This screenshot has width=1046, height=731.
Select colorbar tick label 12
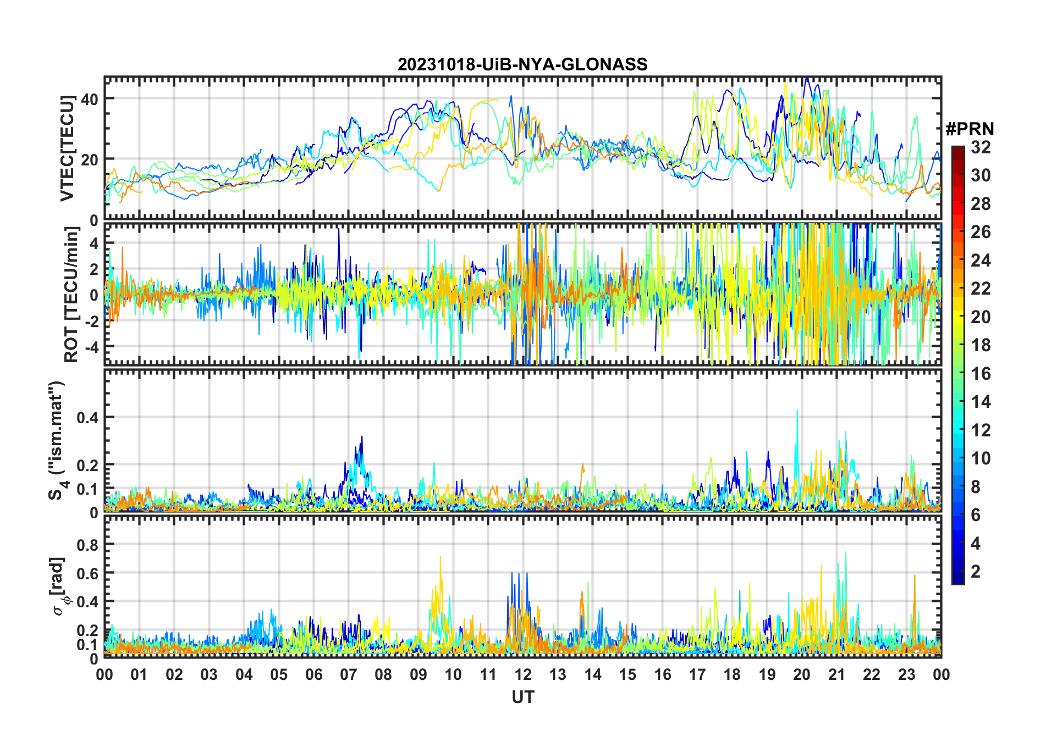tap(981, 430)
